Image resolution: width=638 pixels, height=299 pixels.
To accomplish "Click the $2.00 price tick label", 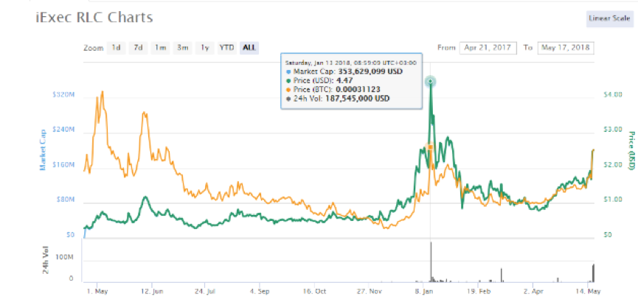I will click(x=611, y=165).
